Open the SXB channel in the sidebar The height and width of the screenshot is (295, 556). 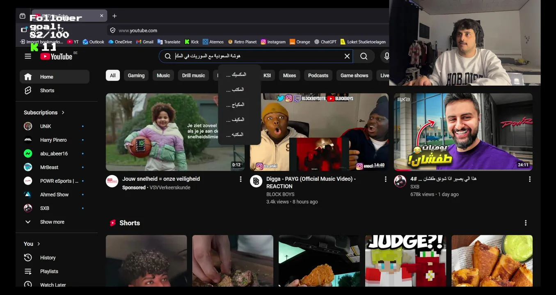[x=55, y=208]
